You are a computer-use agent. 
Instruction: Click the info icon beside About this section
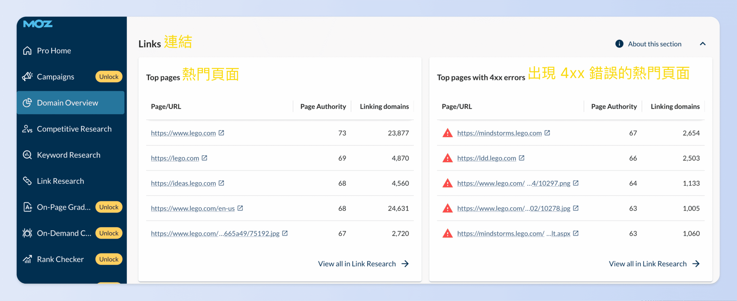coord(619,44)
